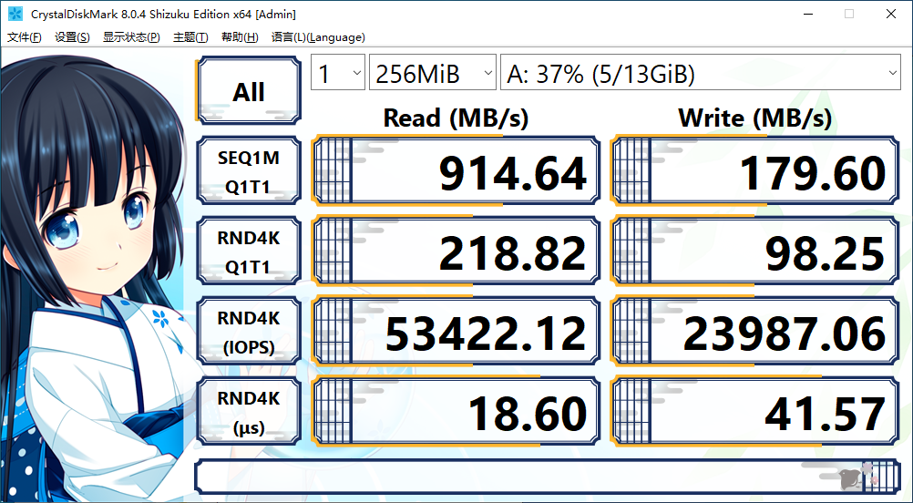This screenshot has width=913, height=503.
Task: Open the 256MiB test size dropdown
Action: [x=433, y=73]
